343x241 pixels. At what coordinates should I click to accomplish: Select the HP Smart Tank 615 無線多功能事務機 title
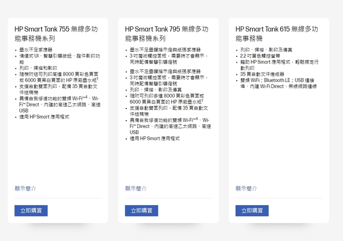tap(277, 33)
